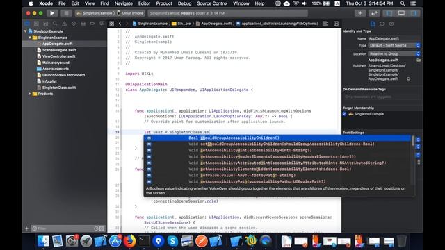The image size is (445, 250).
Task: Open the editor options lines icon
Action: coord(325,24)
